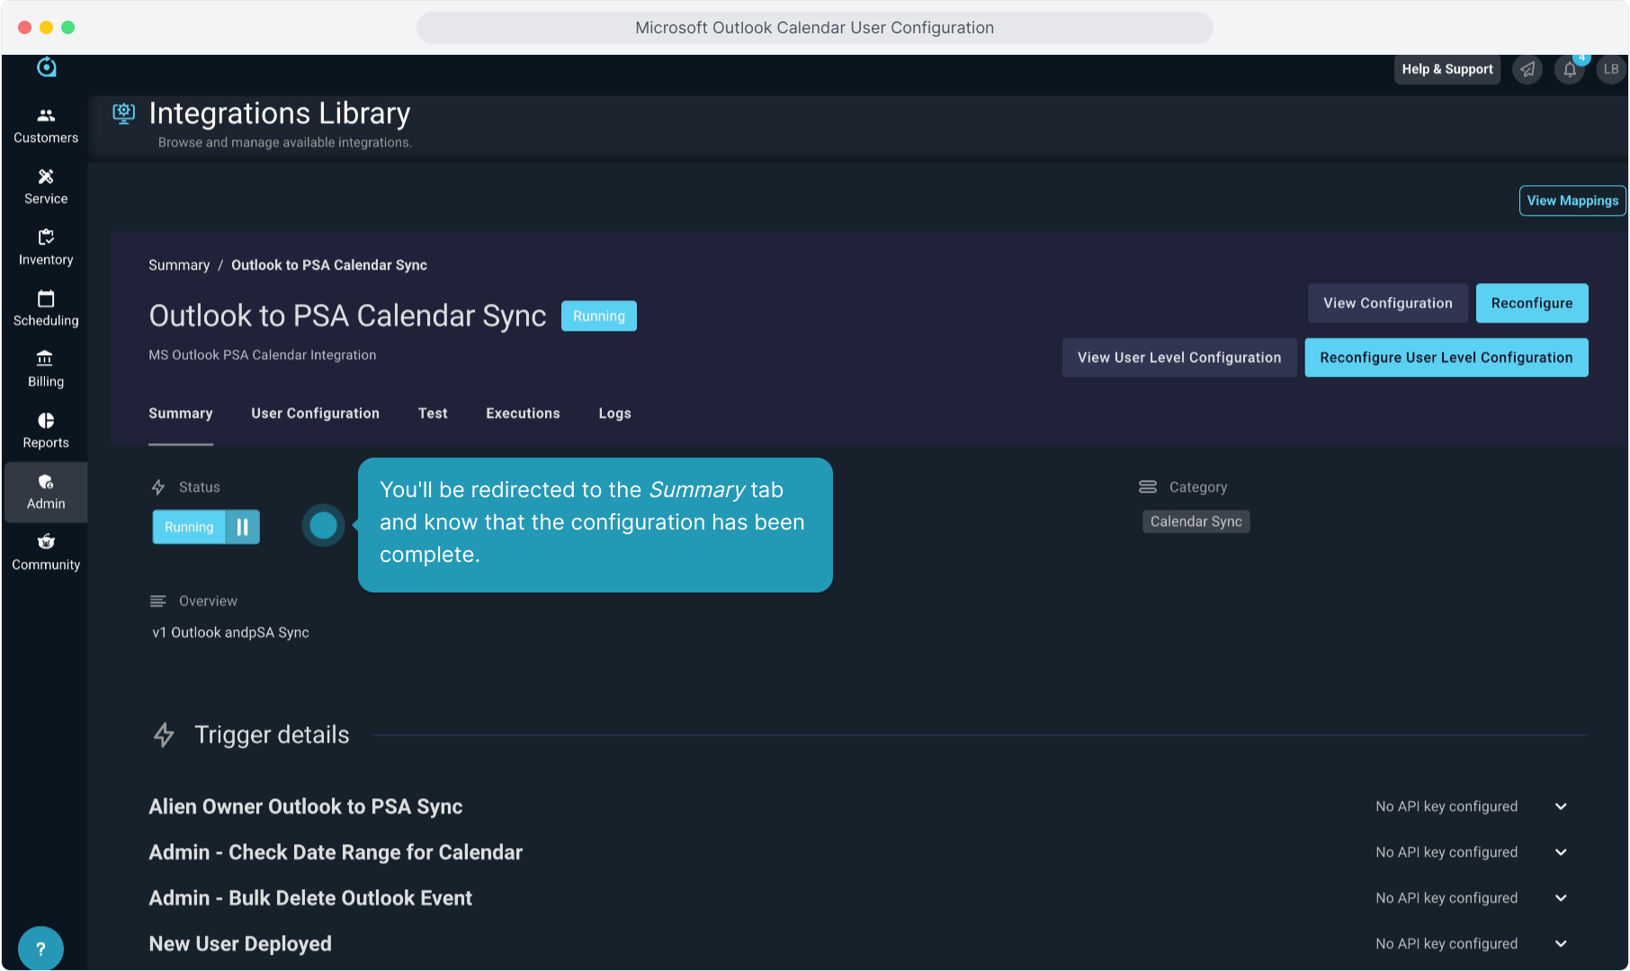1630x971 pixels.
Task: Open the Scheduling calendar icon
Action: click(46, 298)
